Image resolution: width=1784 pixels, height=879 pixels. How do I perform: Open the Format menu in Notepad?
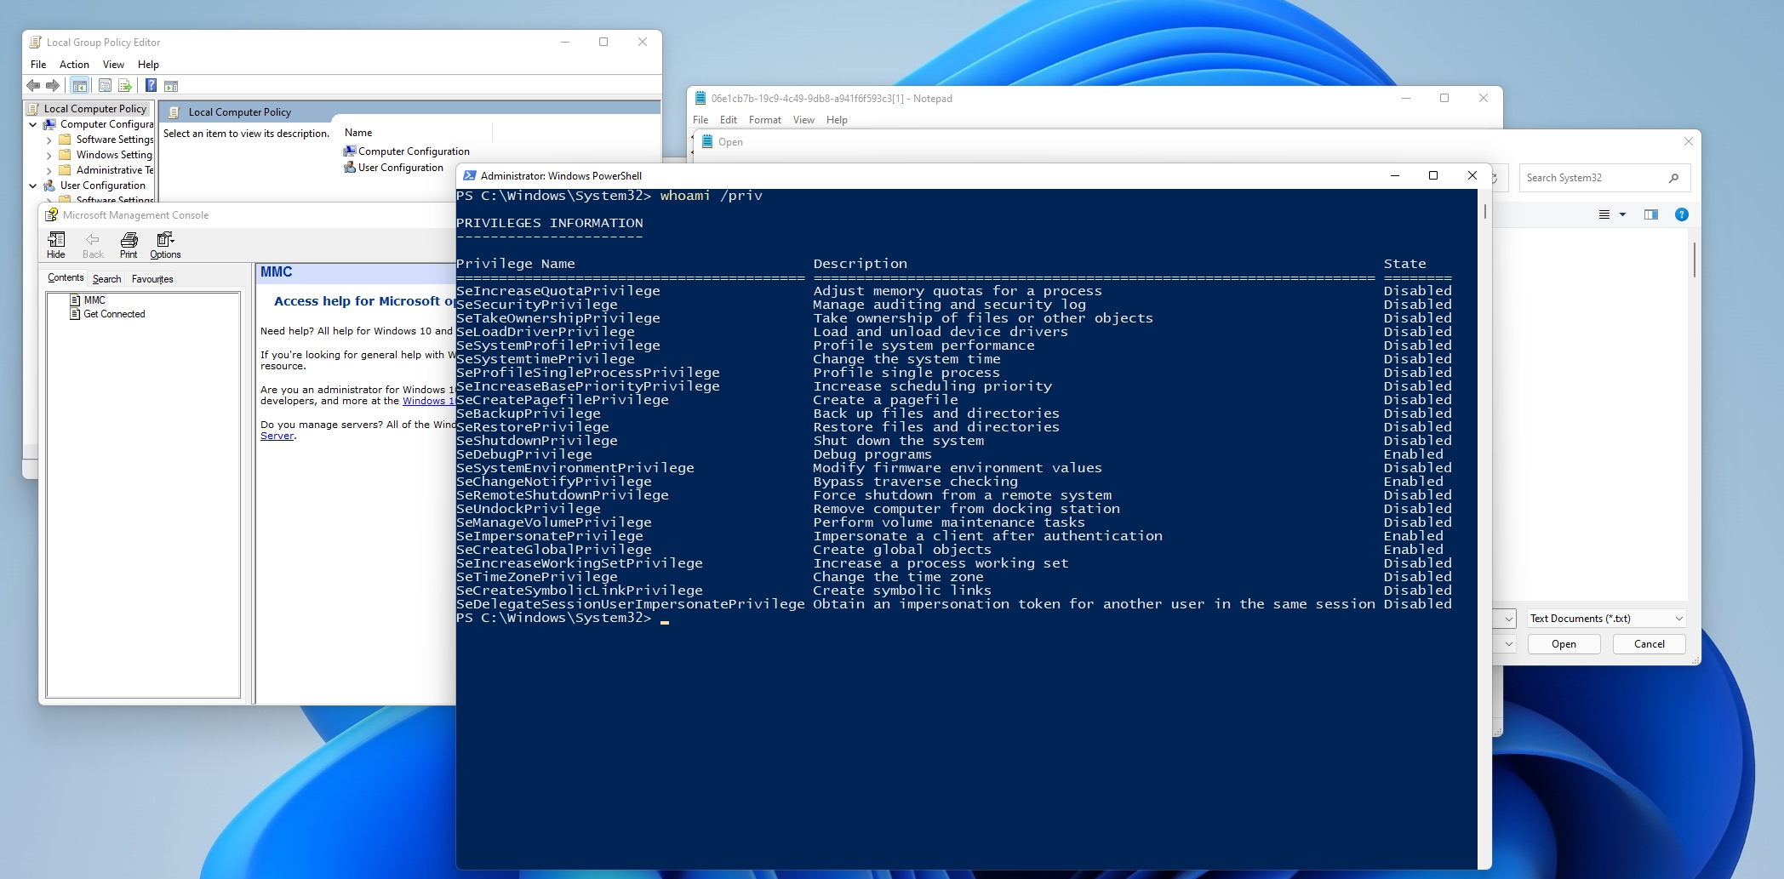(764, 120)
